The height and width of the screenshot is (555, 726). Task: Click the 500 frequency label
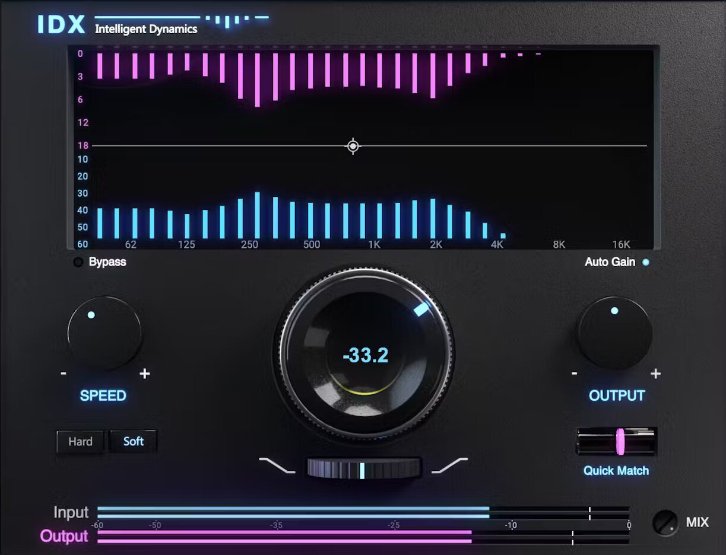311,244
